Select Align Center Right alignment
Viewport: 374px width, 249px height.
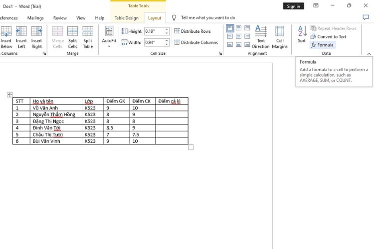click(247, 36)
